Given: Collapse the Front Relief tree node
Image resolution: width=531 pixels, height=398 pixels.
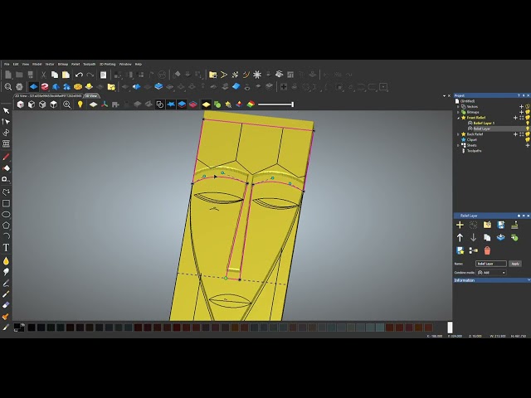Looking at the screenshot, I should coord(458,118).
